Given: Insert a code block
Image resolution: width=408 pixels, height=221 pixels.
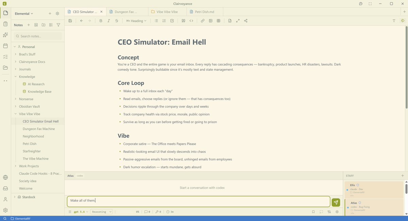Looking at the screenshot, I should pyautogui.click(x=191, y=21).
